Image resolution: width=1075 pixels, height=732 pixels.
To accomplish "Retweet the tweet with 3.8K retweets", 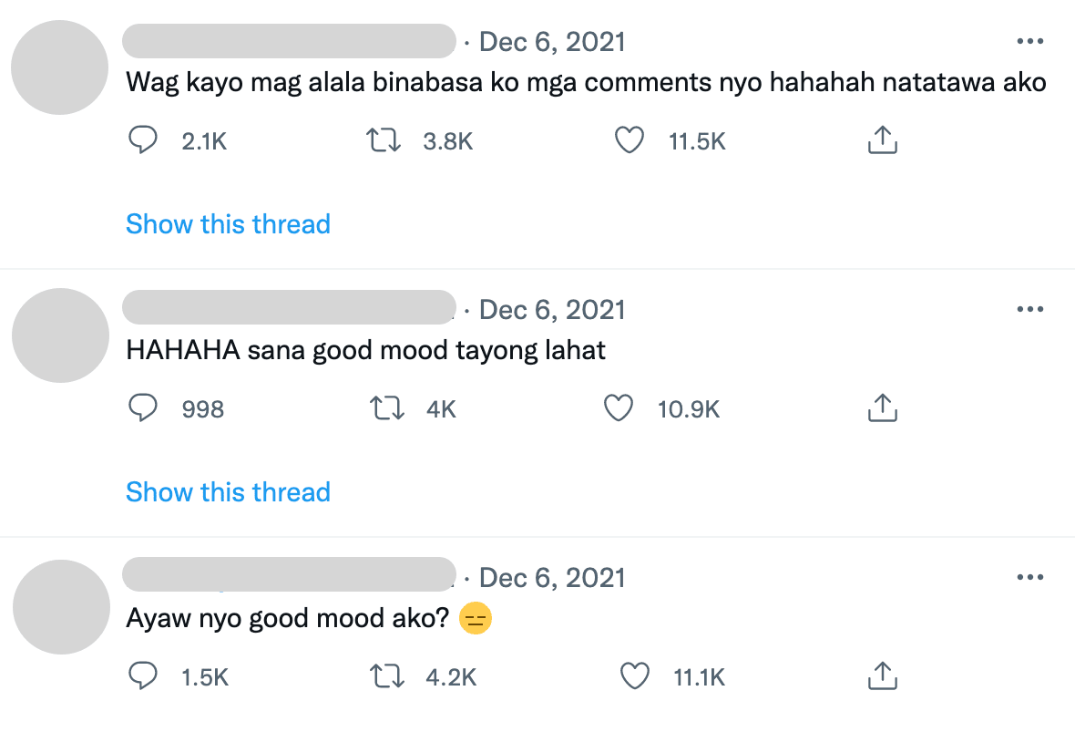I will (x=384, y=140).
